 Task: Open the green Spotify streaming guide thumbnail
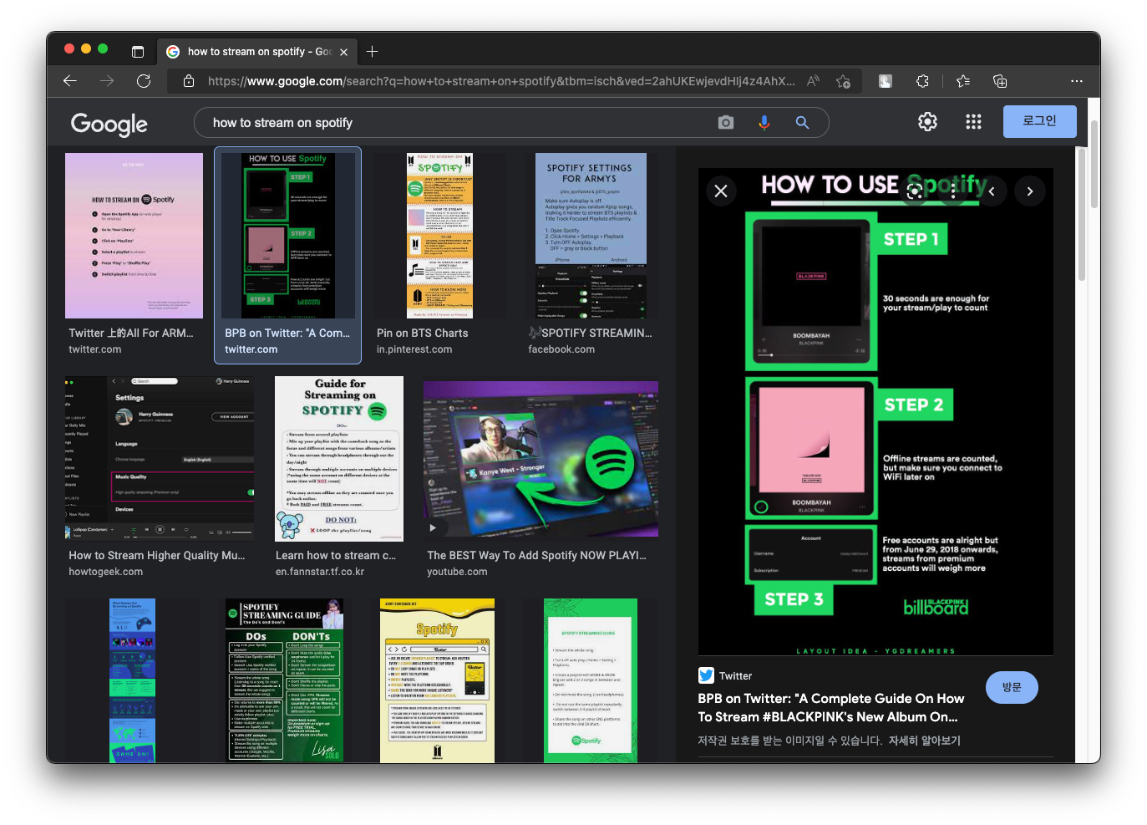[x=591, y=680]
